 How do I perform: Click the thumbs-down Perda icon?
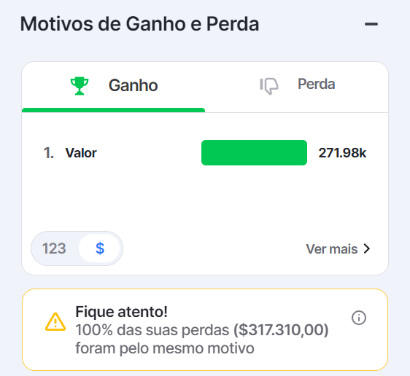(268, 86)
